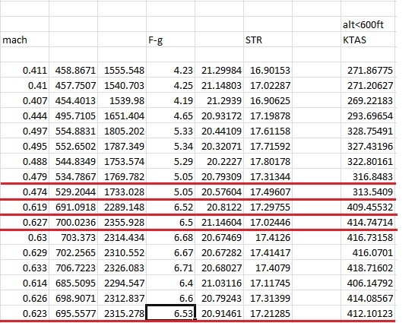This screenshot has width=415, height=323.
Task: Select the F-g value 6.5
Action: pyautogui.click(x=171, y=222)
